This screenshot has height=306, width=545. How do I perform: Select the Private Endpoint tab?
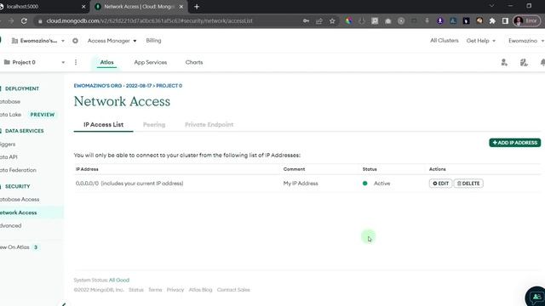coord(209,125)
